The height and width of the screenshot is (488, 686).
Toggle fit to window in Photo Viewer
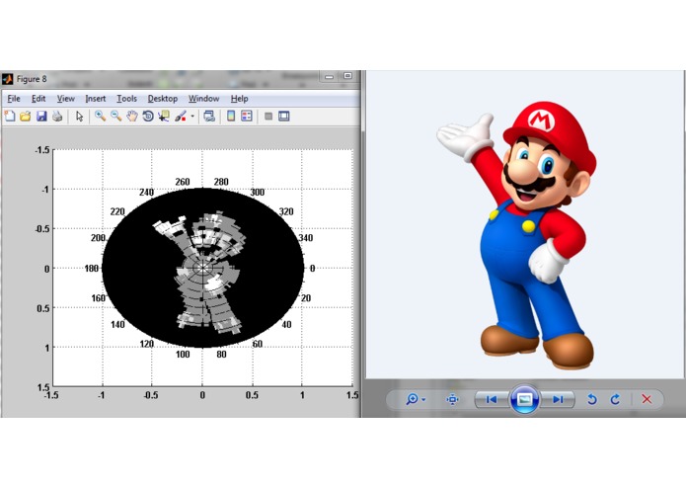coord(452,399)
